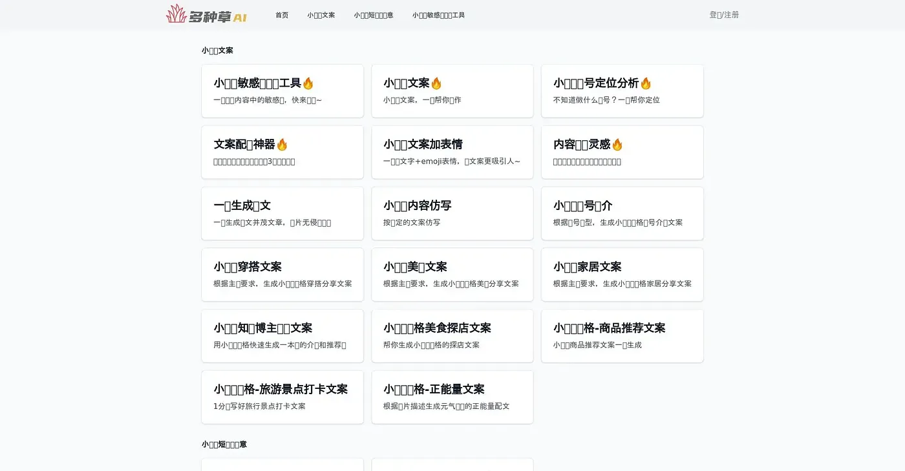Click the 注册 login/register link
905x471 pixels.
pos(724,15)
